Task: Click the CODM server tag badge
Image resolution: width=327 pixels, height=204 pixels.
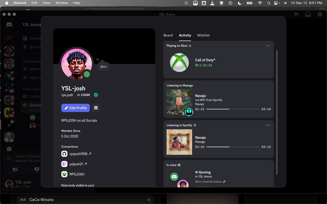Action: point(83,95)
